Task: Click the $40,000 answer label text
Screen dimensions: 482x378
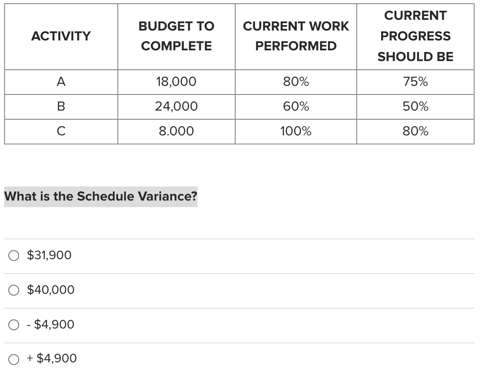Action: pos(50,290)
